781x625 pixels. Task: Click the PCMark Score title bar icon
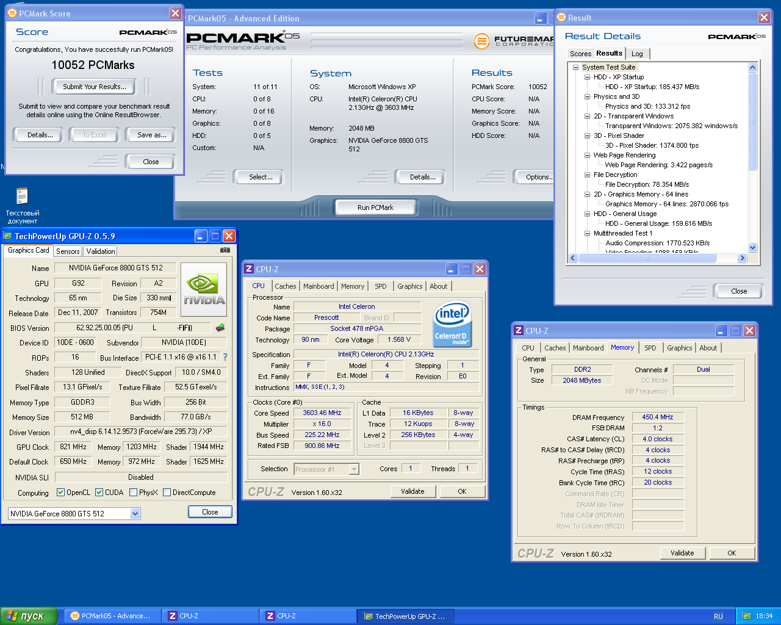click(12, 13)
